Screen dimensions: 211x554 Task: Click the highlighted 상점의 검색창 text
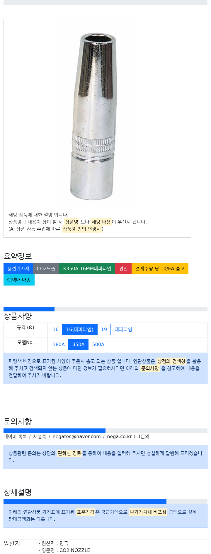coord(171,361)
